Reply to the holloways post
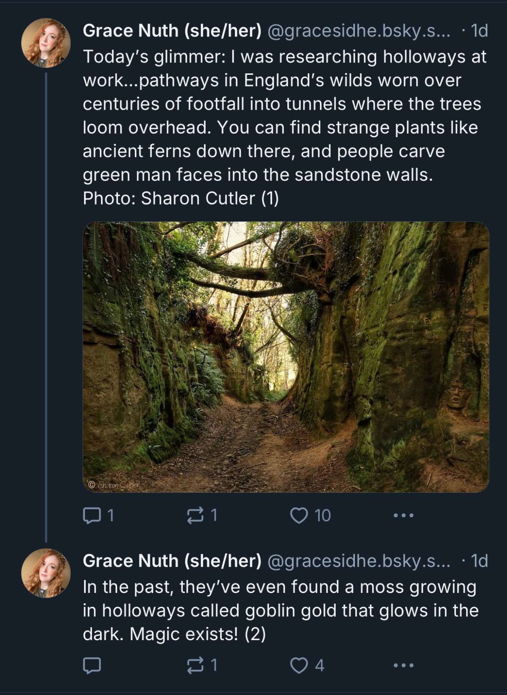This screenshot has width=507, height=695. (x=92, y=515)
